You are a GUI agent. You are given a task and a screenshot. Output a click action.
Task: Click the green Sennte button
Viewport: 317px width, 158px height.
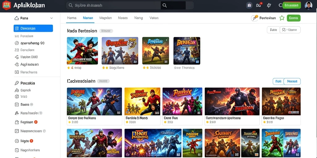click(293, 18)
